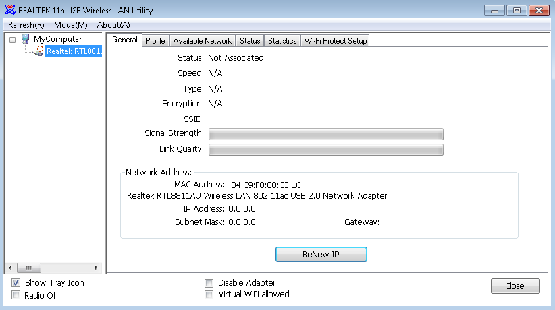Click the MAC address value 34:C9:F0:88:C3:1C
This screenshot has width=555, height=310.
tap(266, 185)
